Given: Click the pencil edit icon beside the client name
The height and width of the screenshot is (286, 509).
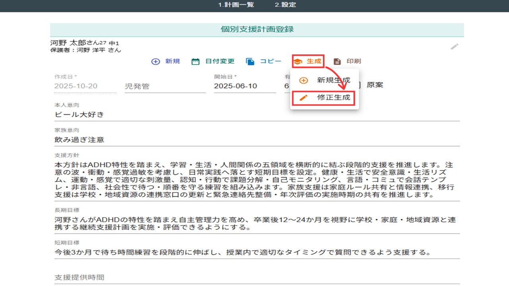Looking at the screenshot, I should pyautogui.click(x=454, y=47).
